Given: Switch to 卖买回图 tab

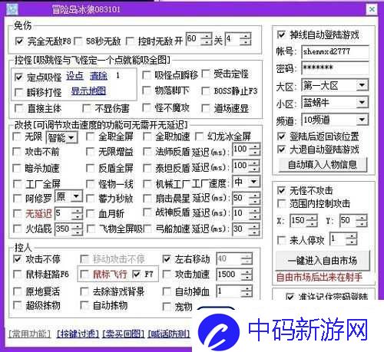Looking at the screenshot, I should pos(123,334).
